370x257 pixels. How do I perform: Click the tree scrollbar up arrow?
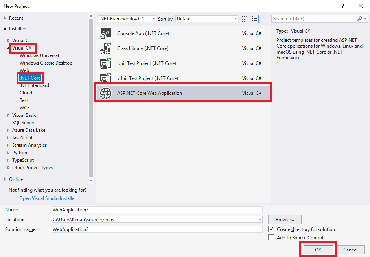91,16
